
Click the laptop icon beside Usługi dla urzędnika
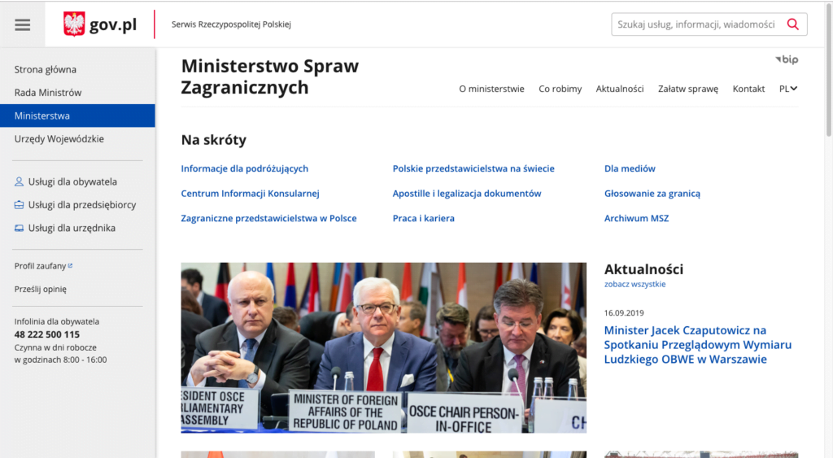tap(19, 228)
